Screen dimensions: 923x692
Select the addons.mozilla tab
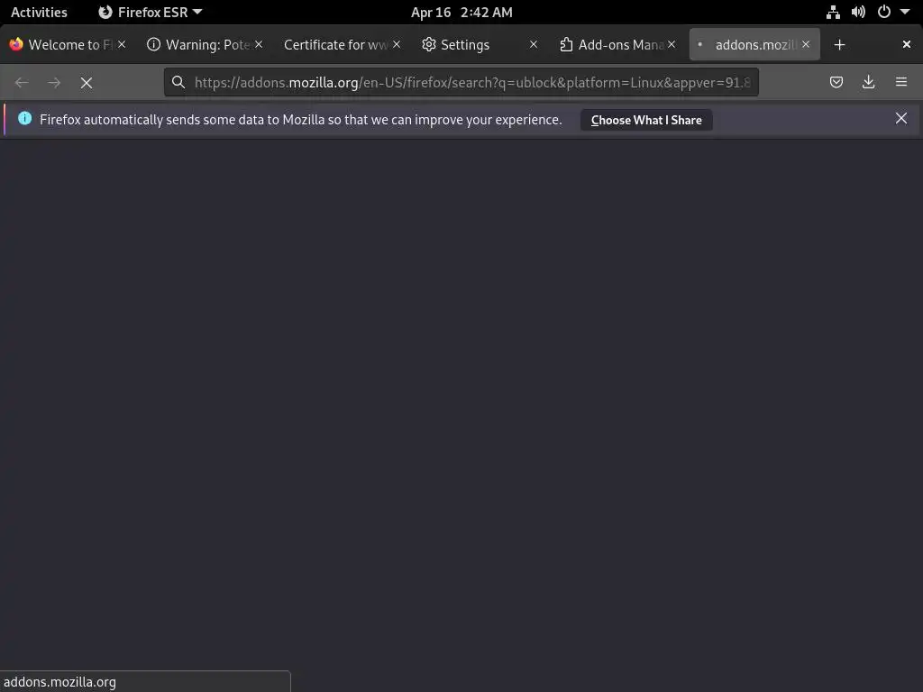click(754, 45)
